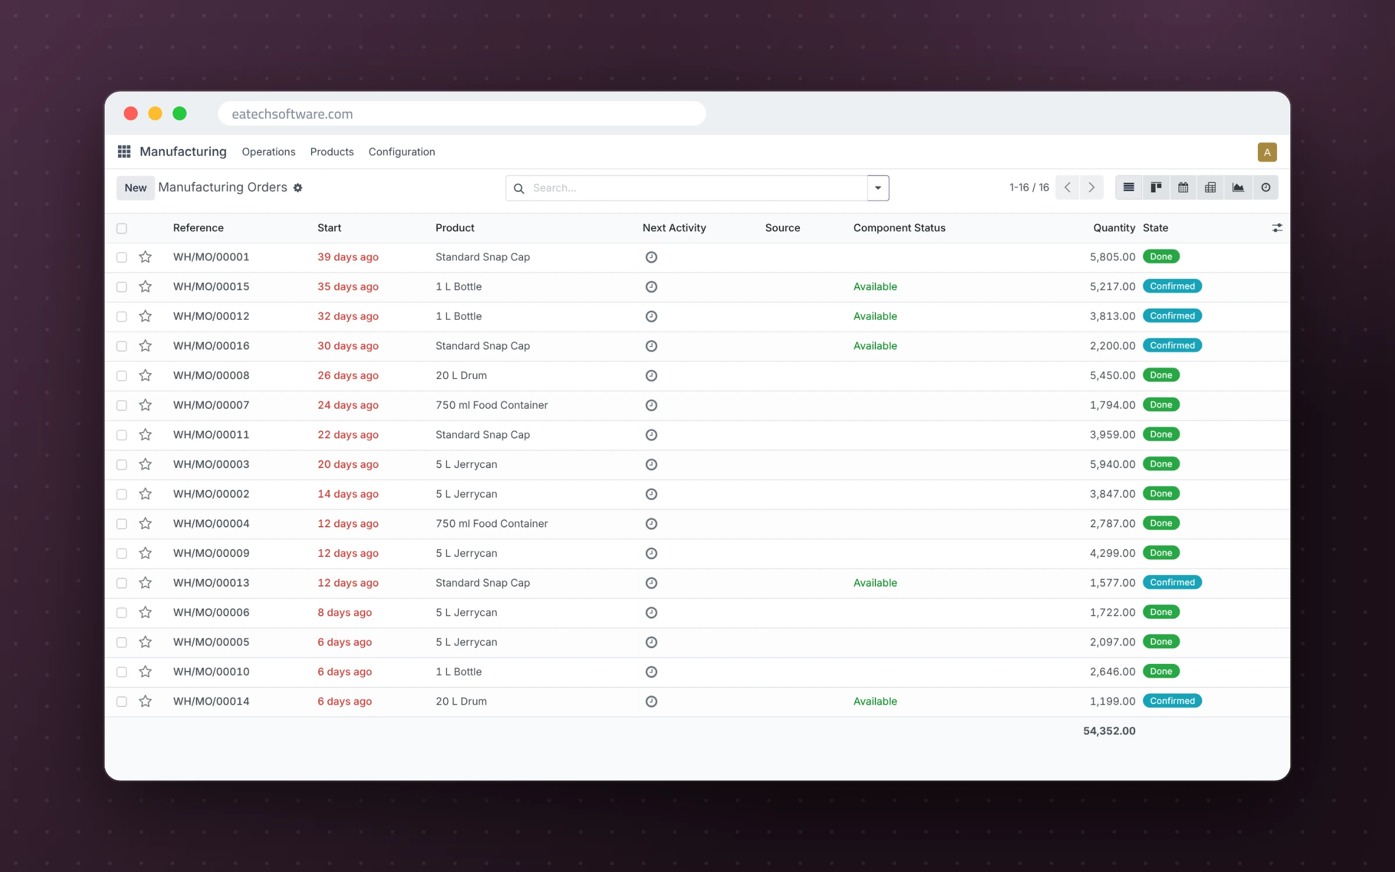Switch to pivot table view
Viewport: 1395px width, 872px height.
point(1210,187)
